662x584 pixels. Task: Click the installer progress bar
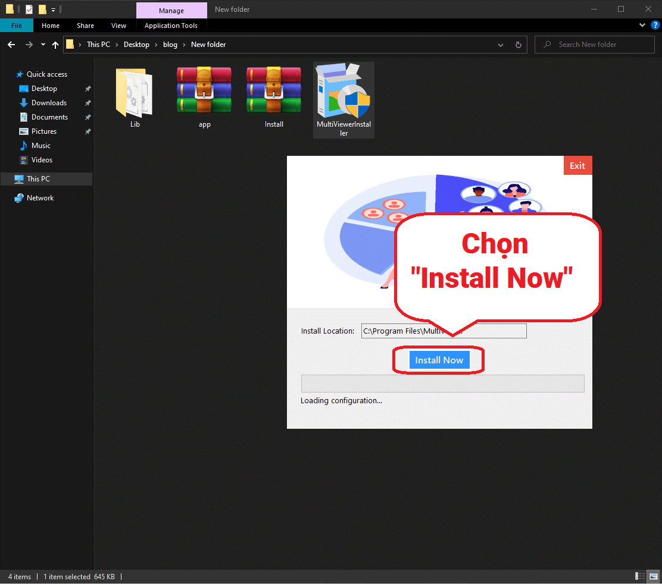(442, 384)
